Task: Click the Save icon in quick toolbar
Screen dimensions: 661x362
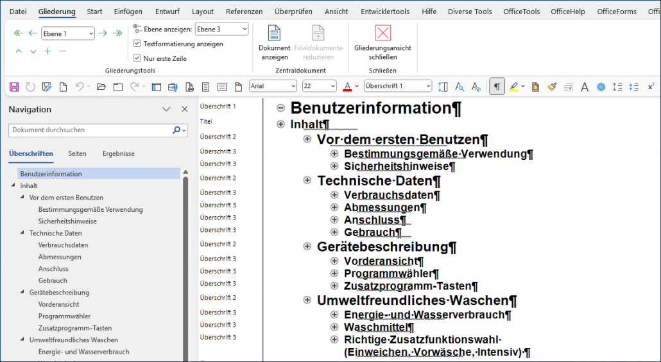Action: 14,87
